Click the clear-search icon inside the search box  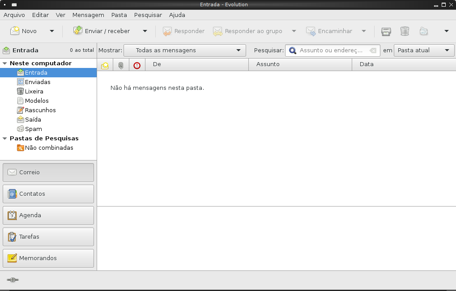pos(373,50)
